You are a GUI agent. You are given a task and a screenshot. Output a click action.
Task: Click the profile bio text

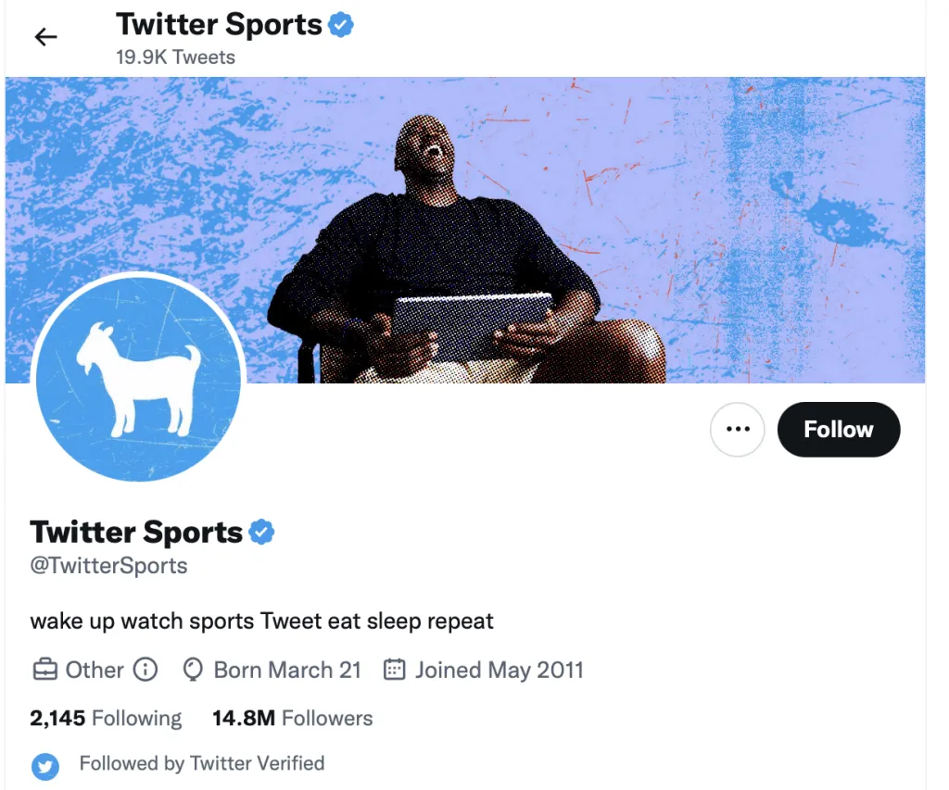[262, 621]
